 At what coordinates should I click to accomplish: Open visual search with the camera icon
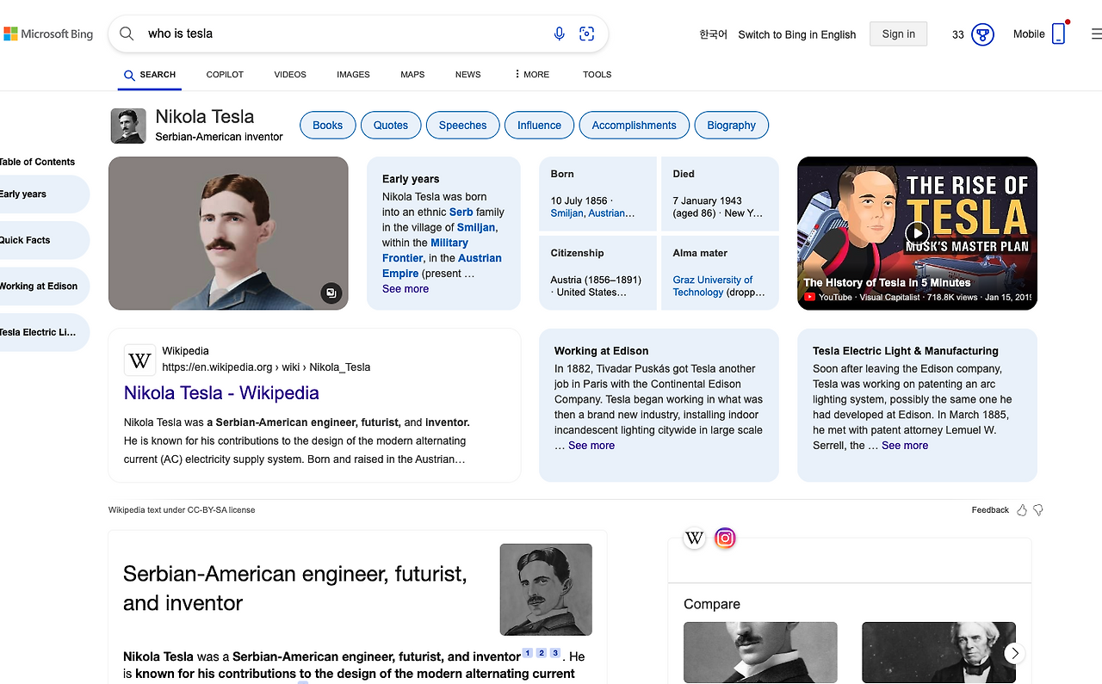tap(587, 33)
